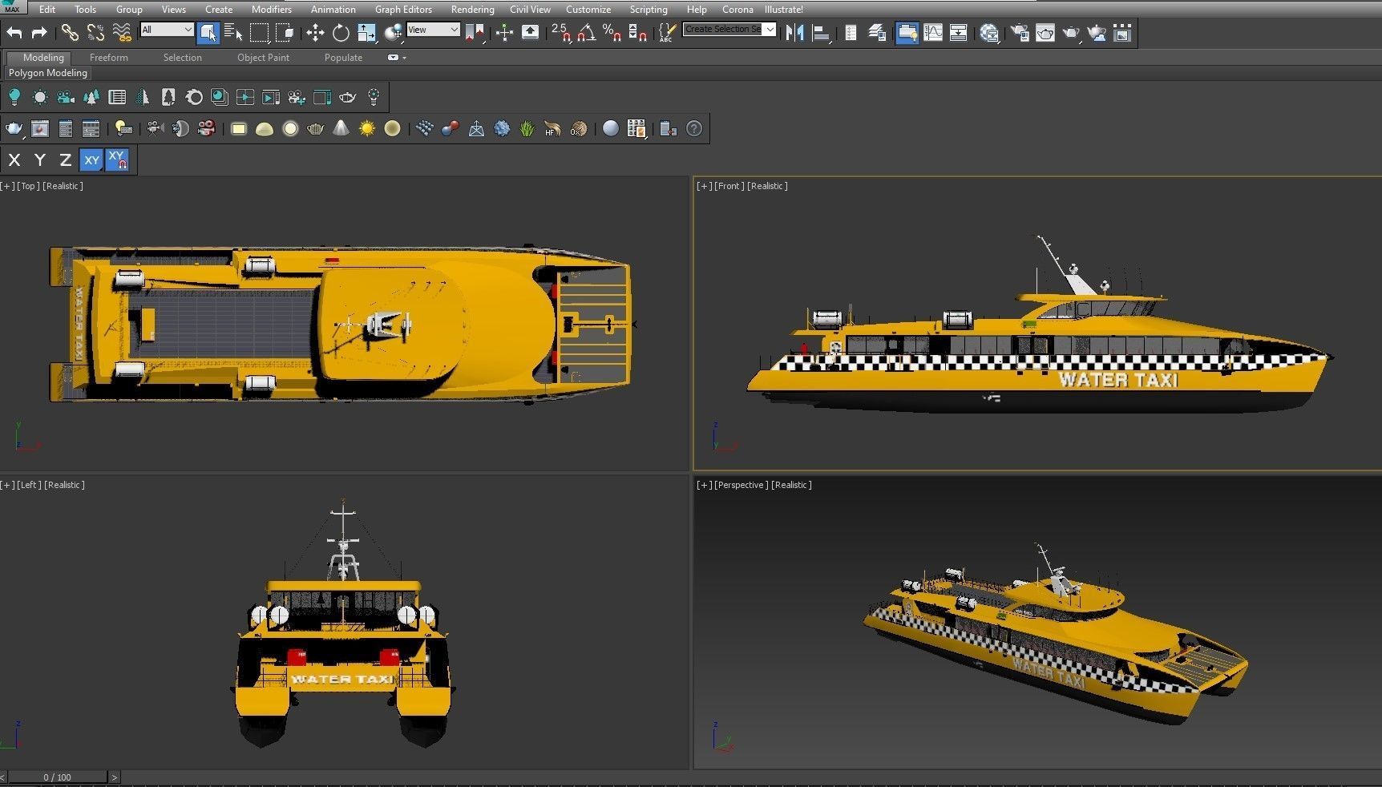Select the Select and Rotate tool
This screenshot has height=787, width=1382.
341,33
